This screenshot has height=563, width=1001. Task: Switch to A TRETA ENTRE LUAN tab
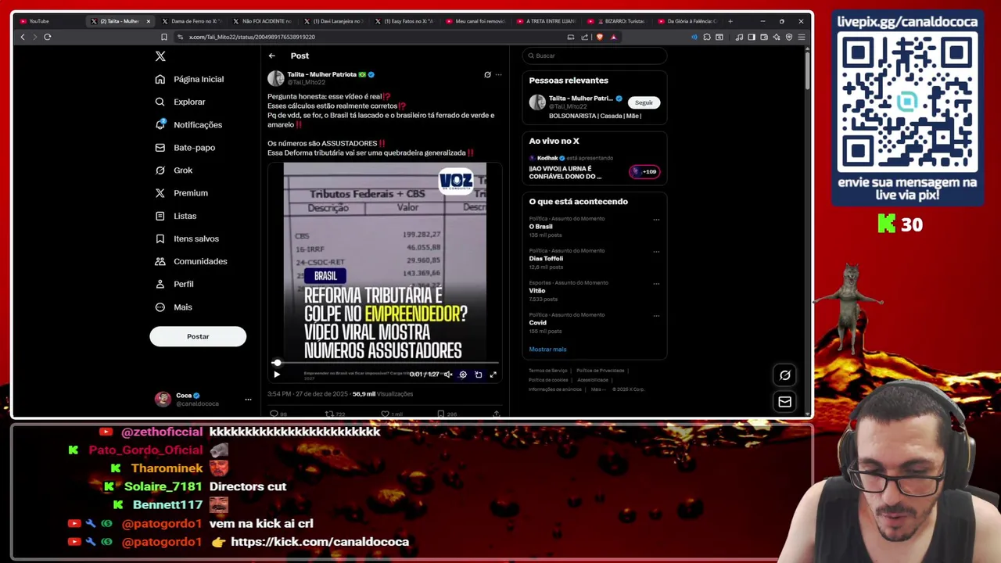click(x=546, y=21)
